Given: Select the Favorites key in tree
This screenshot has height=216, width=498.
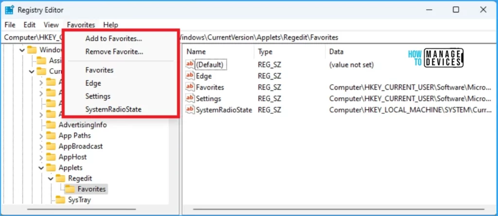Looking at the screenshot, I should click(91, 189).
